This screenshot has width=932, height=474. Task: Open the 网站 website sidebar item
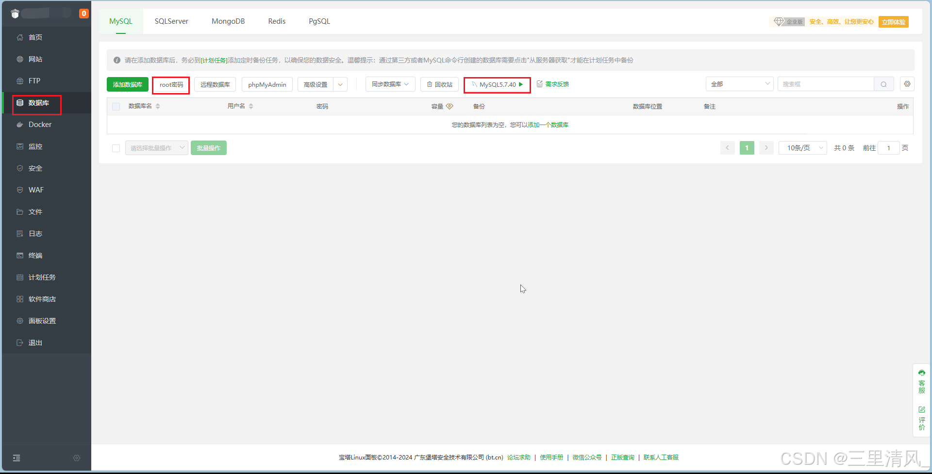coord(46,59)
